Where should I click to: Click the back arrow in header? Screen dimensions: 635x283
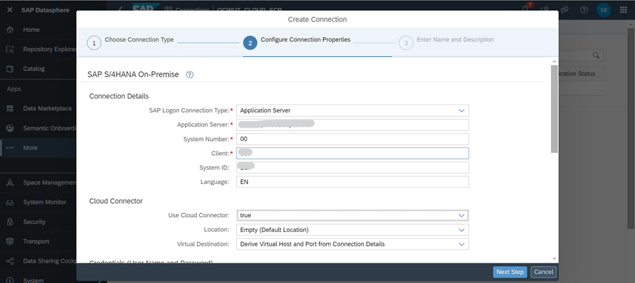point(120,9)
